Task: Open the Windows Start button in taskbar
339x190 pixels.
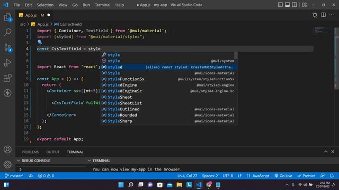Action: [121, 185]
